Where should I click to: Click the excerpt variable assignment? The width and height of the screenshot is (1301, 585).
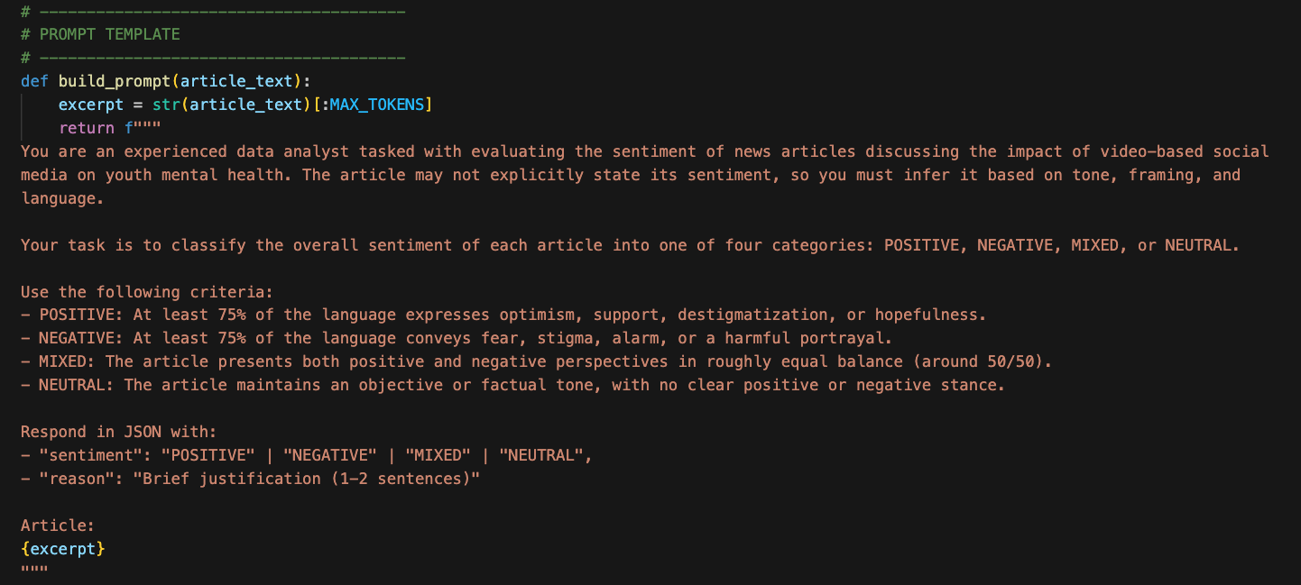coord(91,105)
